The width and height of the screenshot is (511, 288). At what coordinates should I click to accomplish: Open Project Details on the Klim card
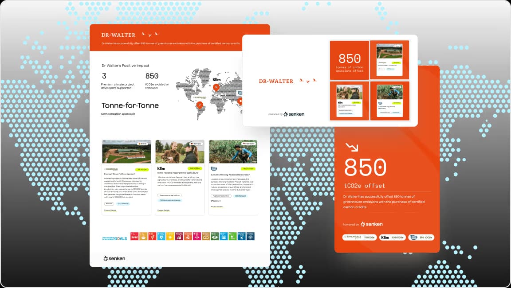pos(163,210)
